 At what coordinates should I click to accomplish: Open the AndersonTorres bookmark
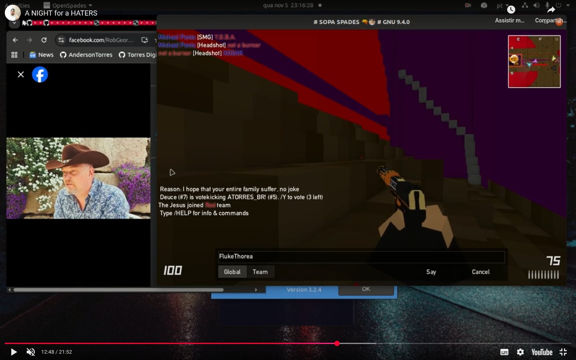86,55
